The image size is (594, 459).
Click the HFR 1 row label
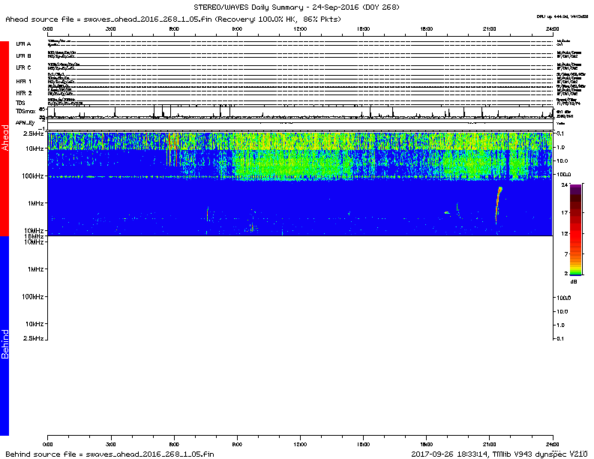(x=24, y=80)
